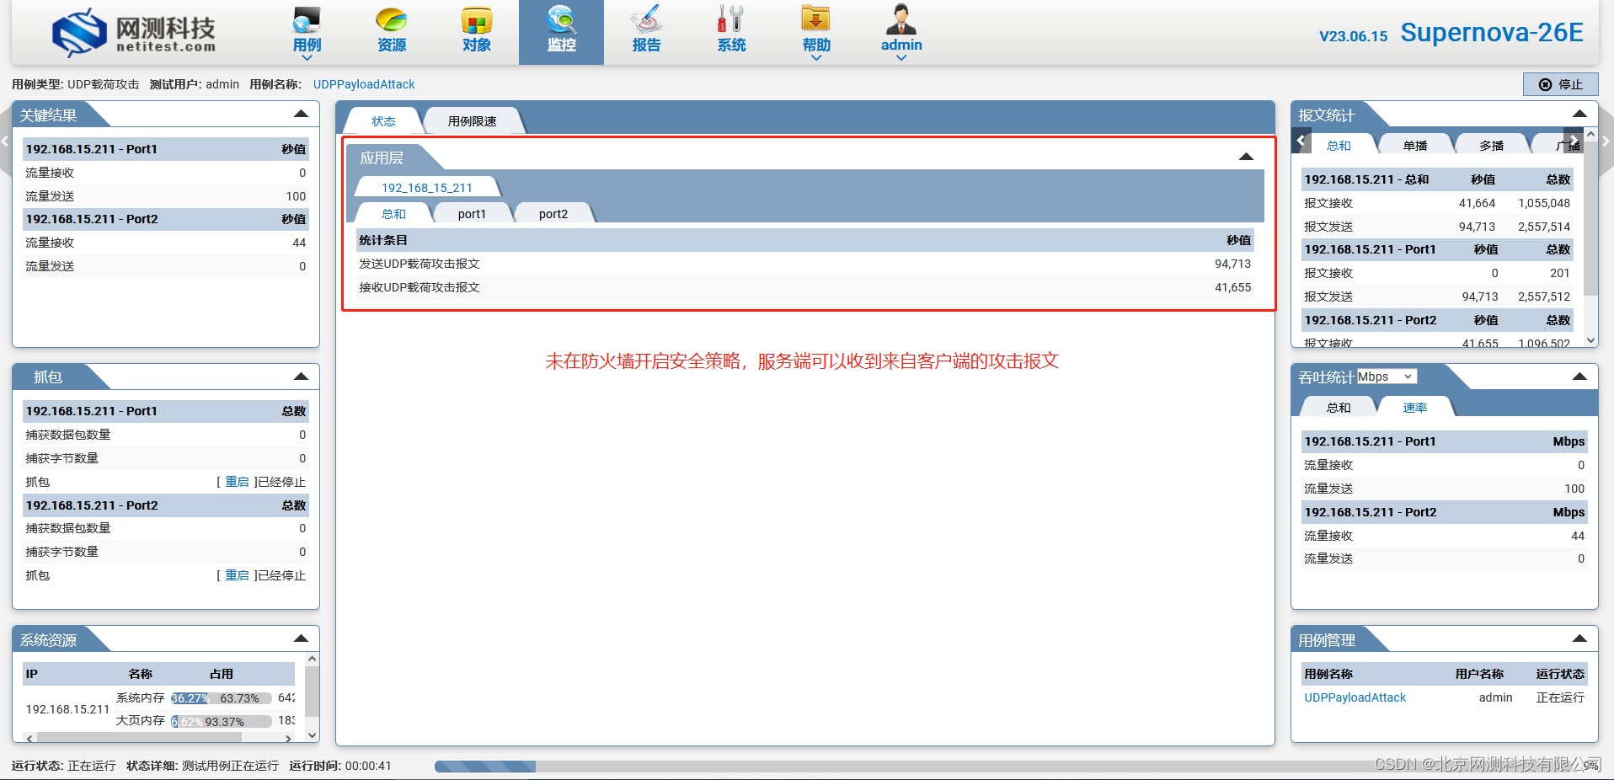
Task: Collapse the 关键结果 panel
Action: (301, 115)
